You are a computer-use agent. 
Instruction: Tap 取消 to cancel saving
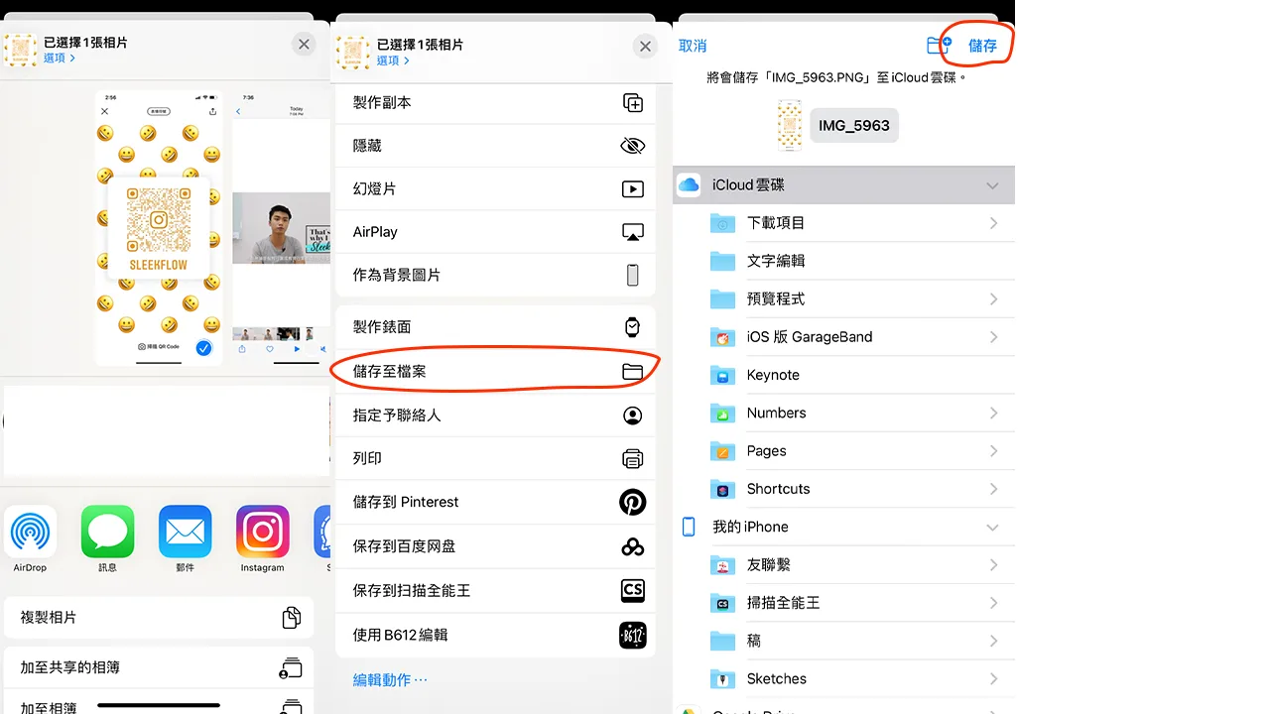(693, 46)
